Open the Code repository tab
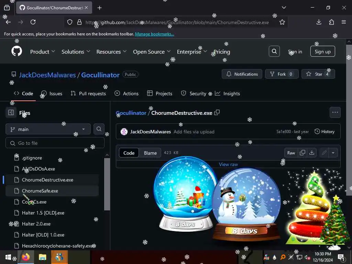The width and height of the screenshot is (352, 264). tap(23, 93)
